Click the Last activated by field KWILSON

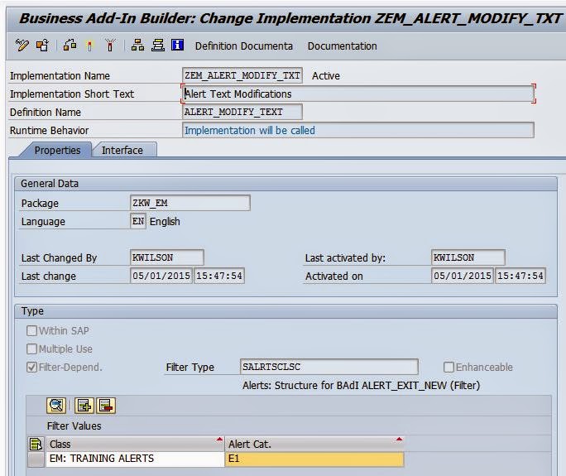[468, 257]
